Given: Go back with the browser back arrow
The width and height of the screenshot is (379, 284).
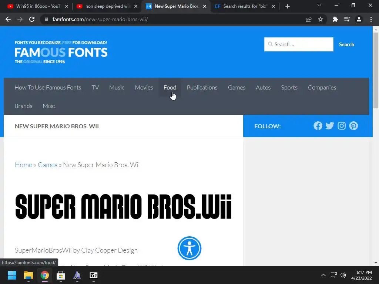Looking at the screenshot, I should [8, 19].
